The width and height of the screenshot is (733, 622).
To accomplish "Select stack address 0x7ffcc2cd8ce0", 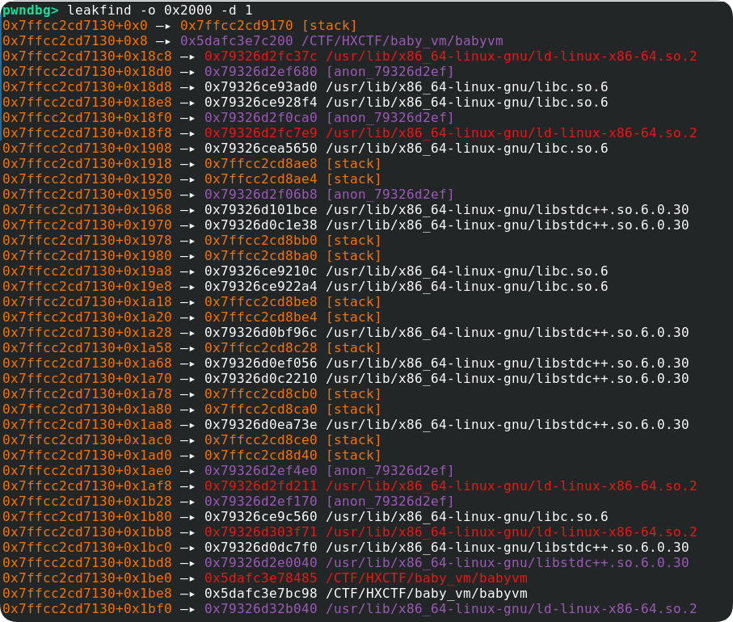I will coord(261,439).
